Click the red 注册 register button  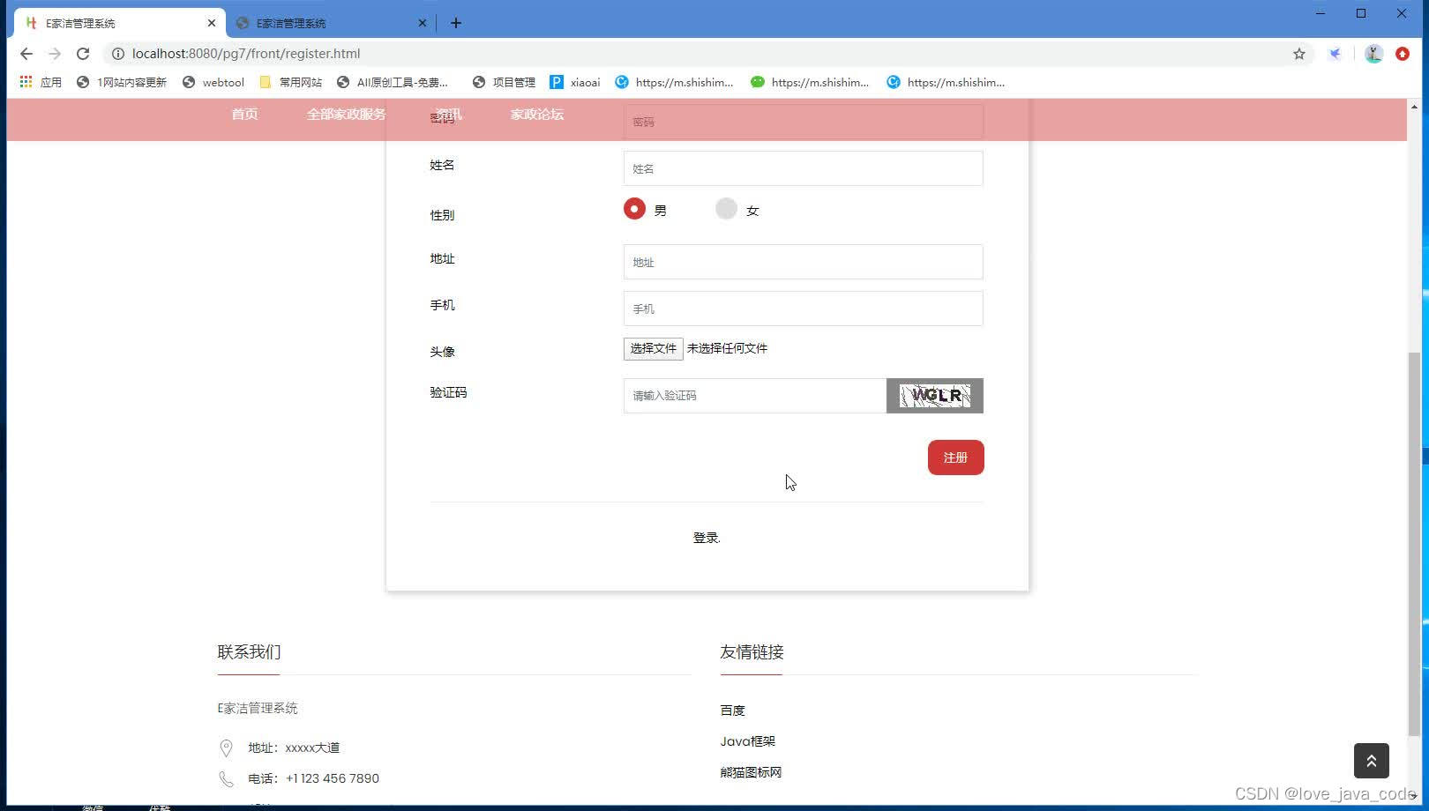tap(955, 458)
